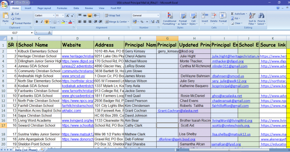Select the Data (1st Phase) sheet tab
The image size is (290, 152).
click(x=26, y=150)
